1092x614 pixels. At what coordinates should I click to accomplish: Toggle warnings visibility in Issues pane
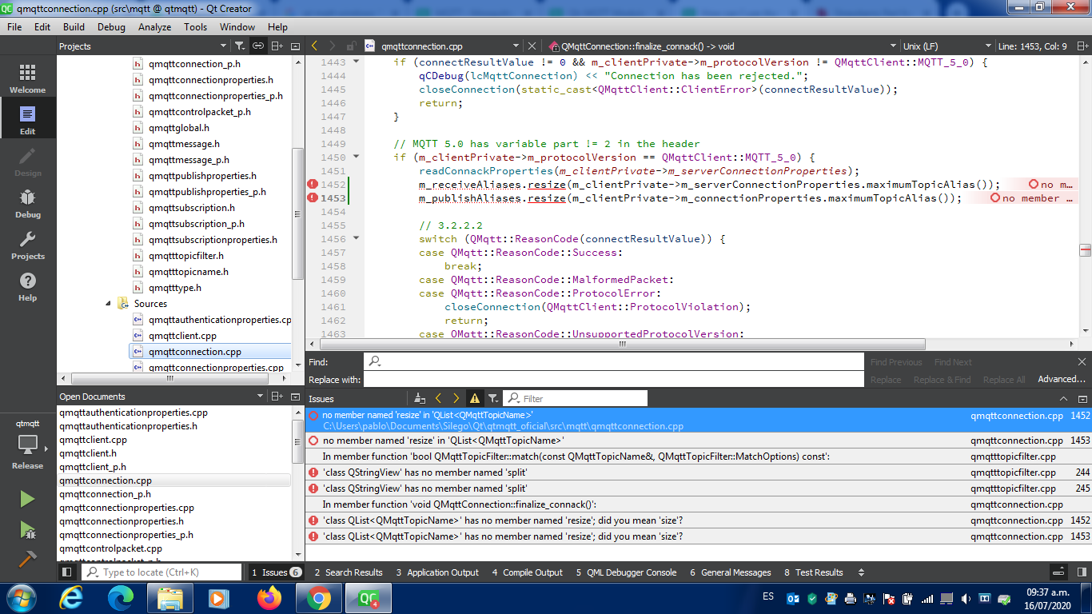(x=475, y=398)
